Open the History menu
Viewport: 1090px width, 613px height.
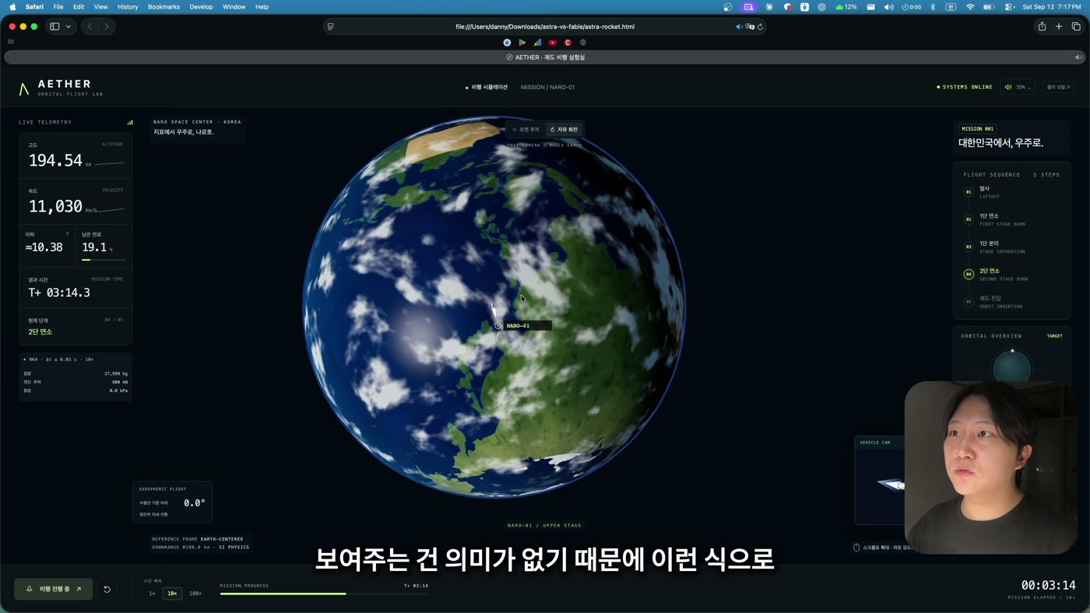click(x=128, y=7)
